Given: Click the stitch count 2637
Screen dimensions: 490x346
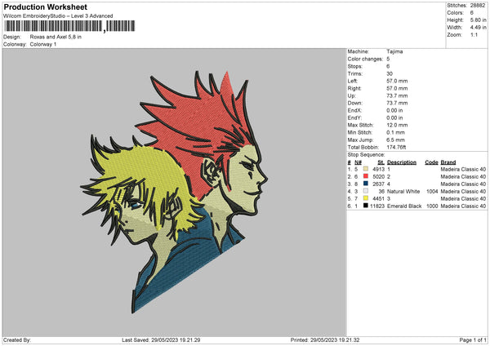Looking at the screenshot, I should (378, 184).
